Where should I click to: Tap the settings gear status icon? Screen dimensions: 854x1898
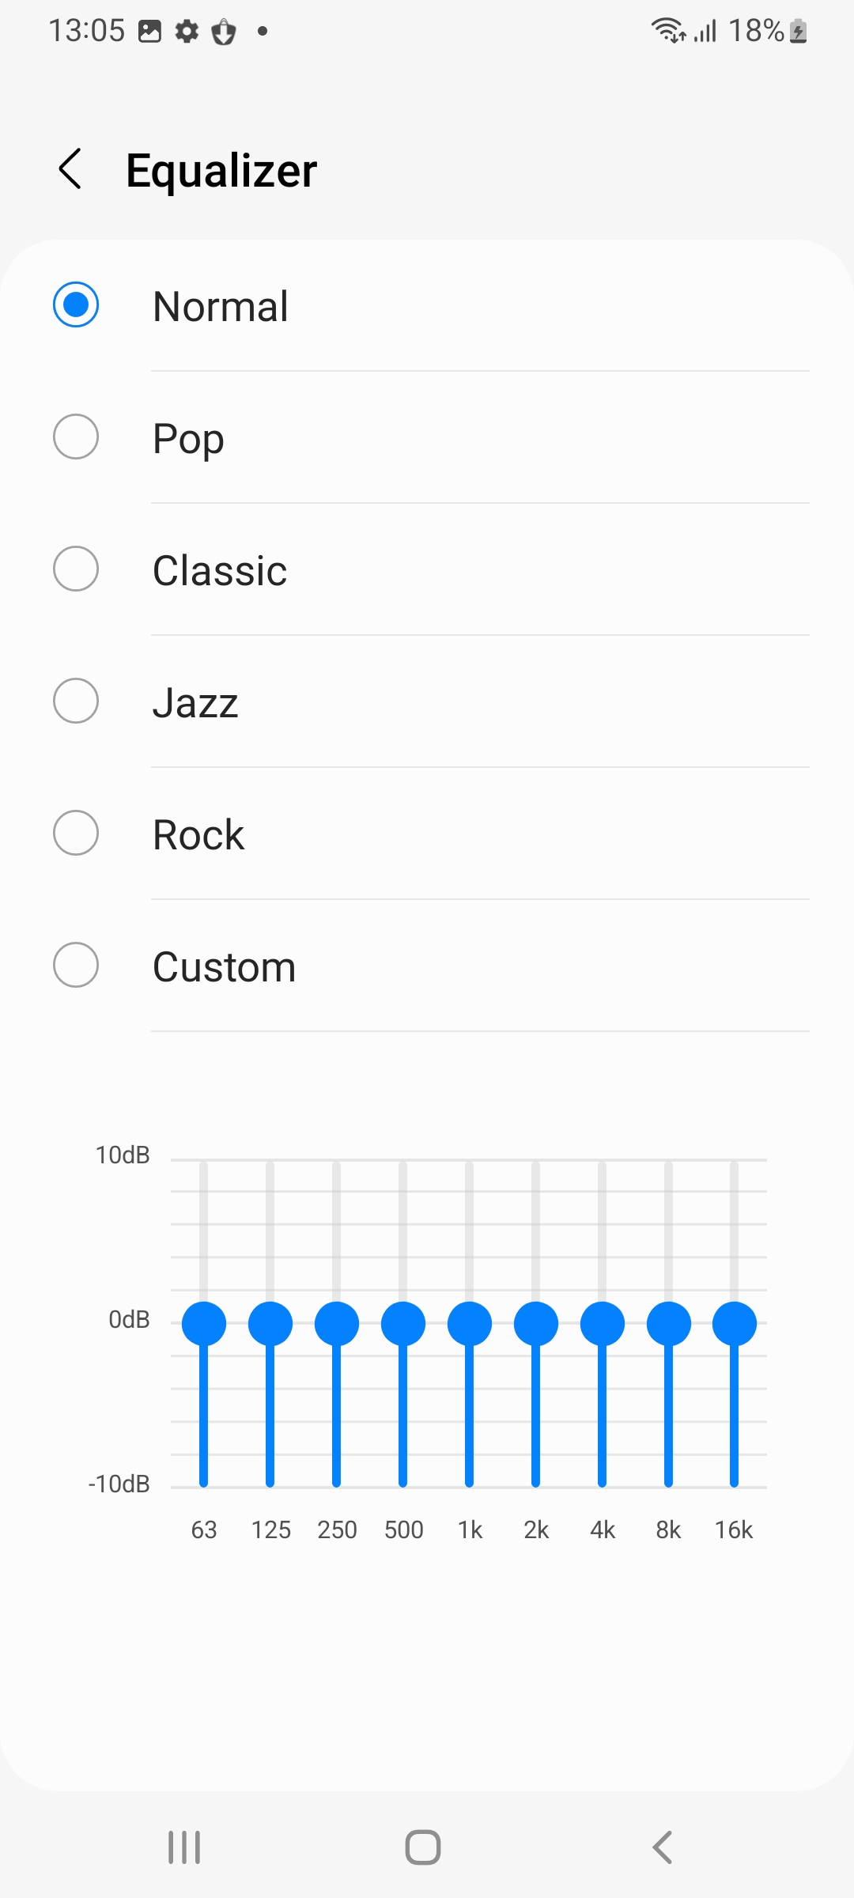tap(187, 32)
